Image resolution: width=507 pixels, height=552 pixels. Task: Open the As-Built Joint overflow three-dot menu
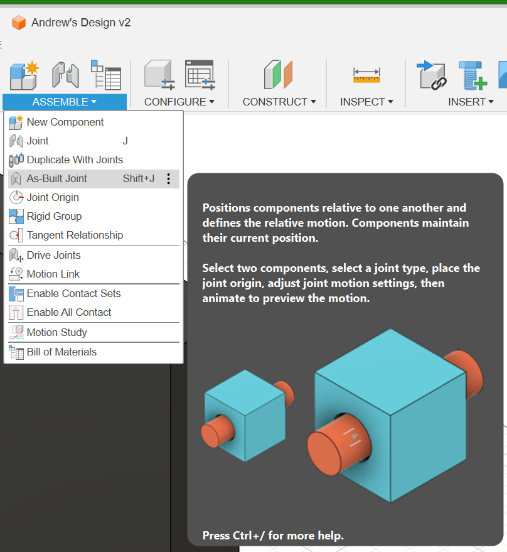(x=168, y=178)
